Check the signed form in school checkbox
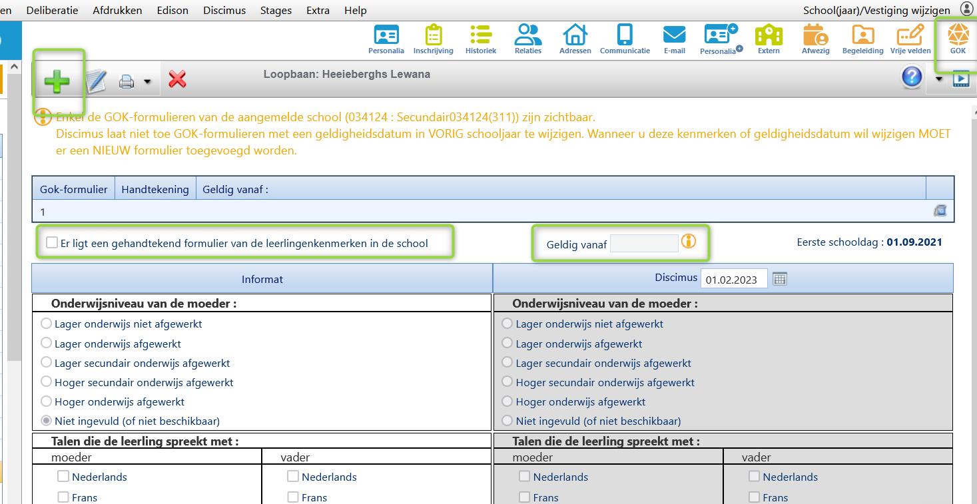977x504 pixels. click(x=52, y=243)
